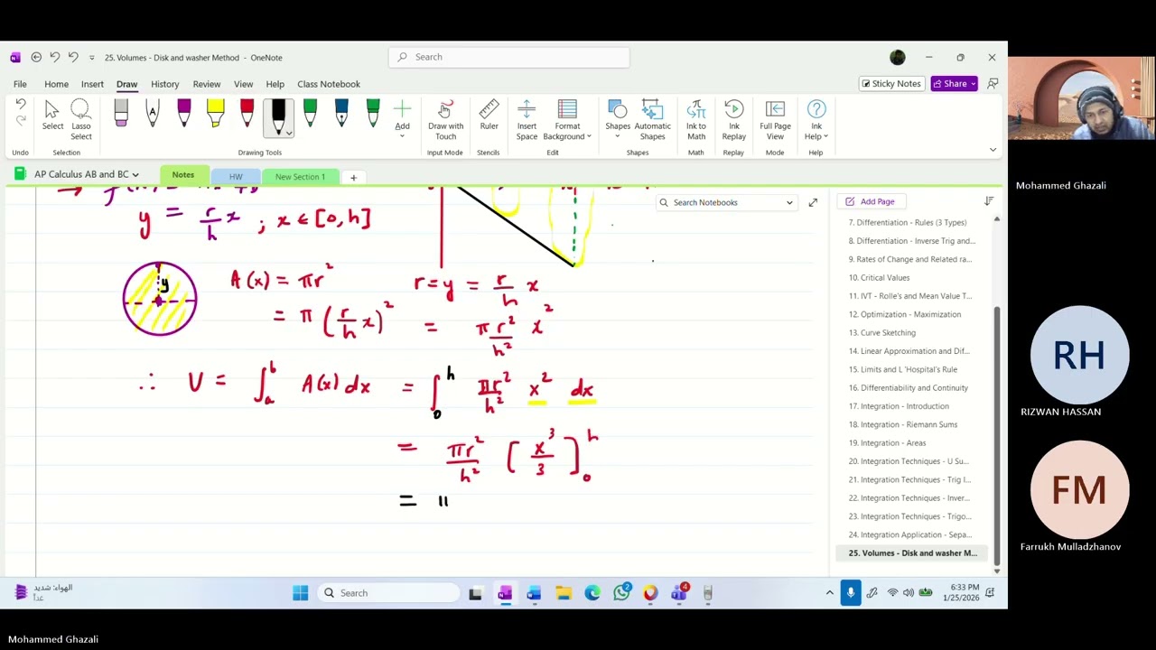Open page 20. Integration Techniques - U Sub
The height and width of the screenshot is (650, 1156).
tap(910, 461)
